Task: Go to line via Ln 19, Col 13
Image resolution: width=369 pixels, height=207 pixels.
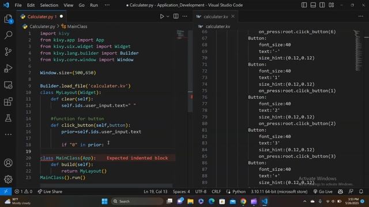Action: (x=156, y=191)
